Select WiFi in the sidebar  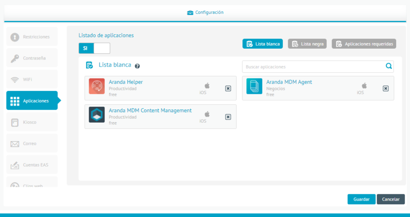(x=32, y=80)
